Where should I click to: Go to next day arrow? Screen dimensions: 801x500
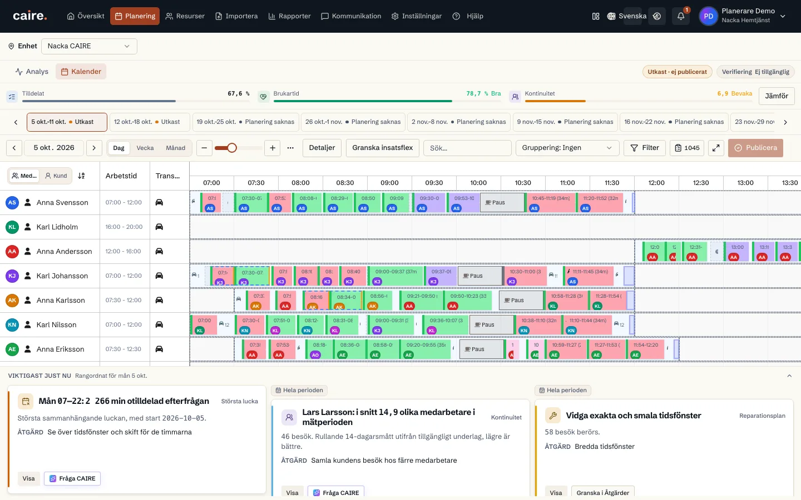coord(94,148)
